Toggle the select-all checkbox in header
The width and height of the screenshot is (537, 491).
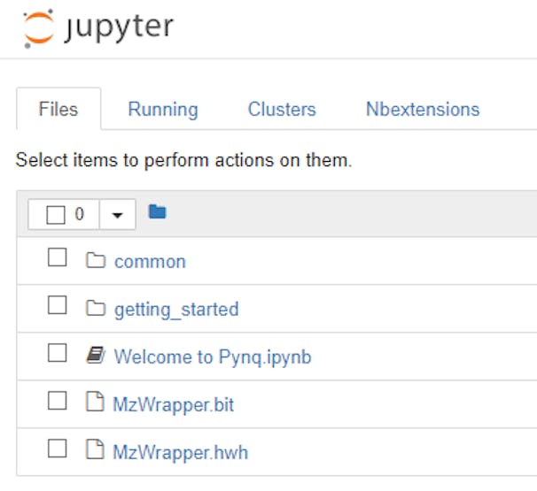56,214
